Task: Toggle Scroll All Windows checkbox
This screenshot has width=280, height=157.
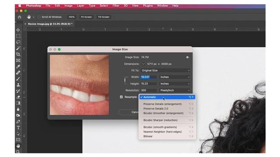Action: (39, 17)
